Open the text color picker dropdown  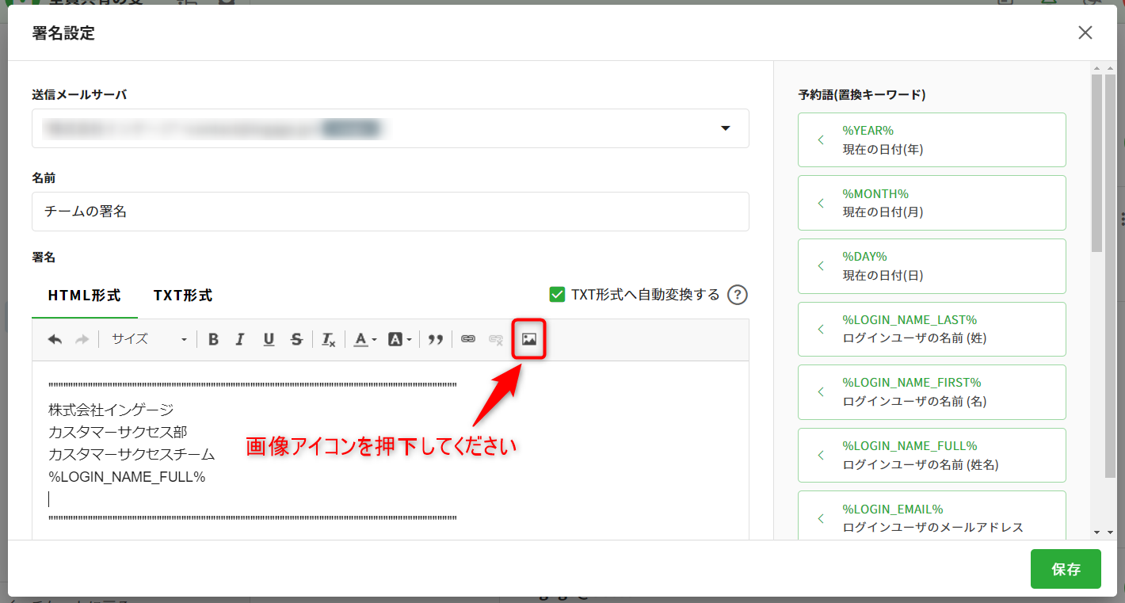pos(364,339)
